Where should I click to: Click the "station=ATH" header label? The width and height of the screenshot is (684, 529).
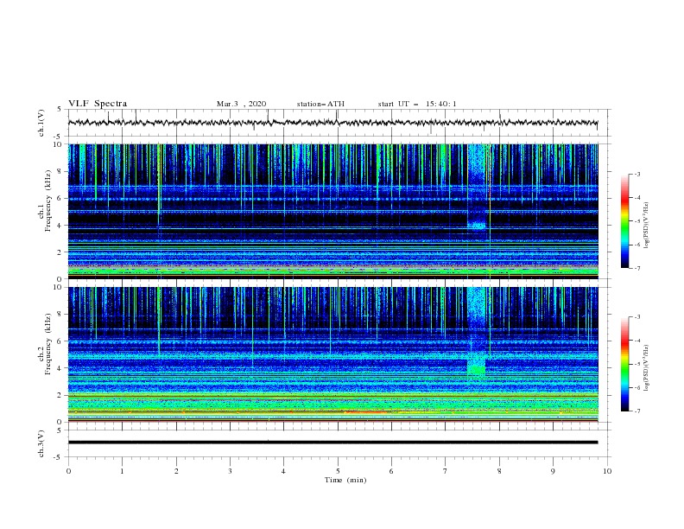point(320,104)
